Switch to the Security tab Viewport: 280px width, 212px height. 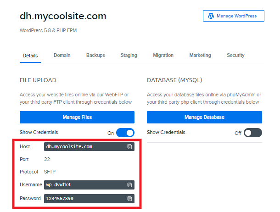tap(235, 55)
